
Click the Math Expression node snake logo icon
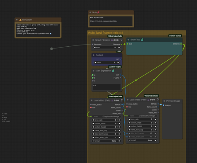click(x=113, y=71)
